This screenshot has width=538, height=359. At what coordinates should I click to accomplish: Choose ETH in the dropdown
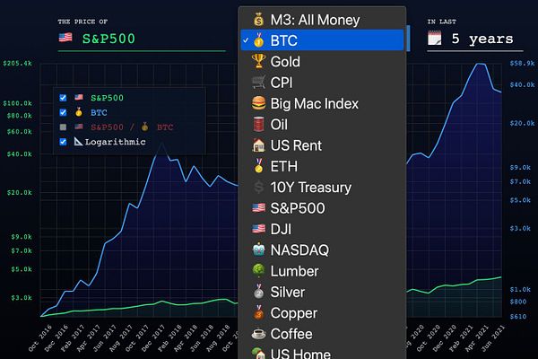(322, 166)
